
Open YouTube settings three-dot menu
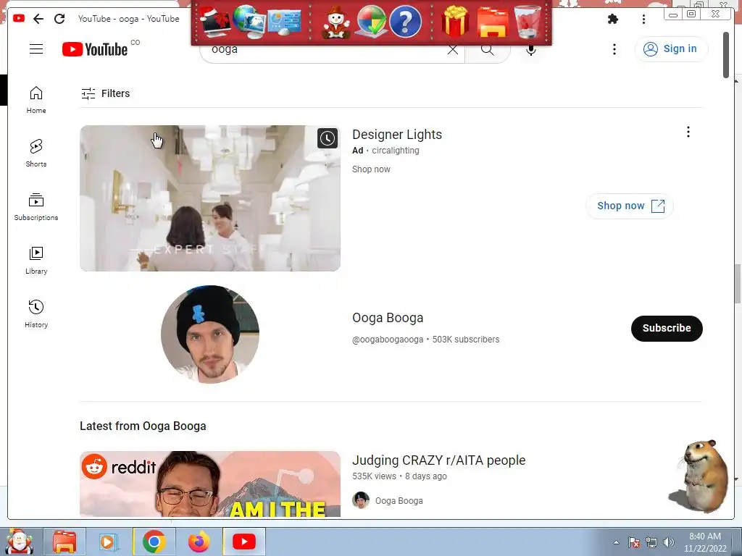click(614, 49)
